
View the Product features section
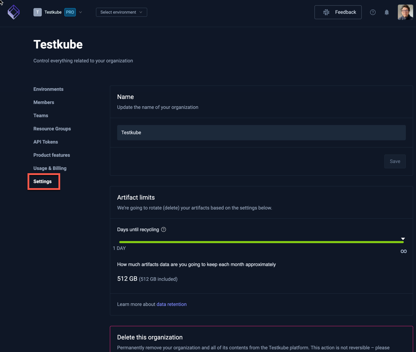pos(52,155)
